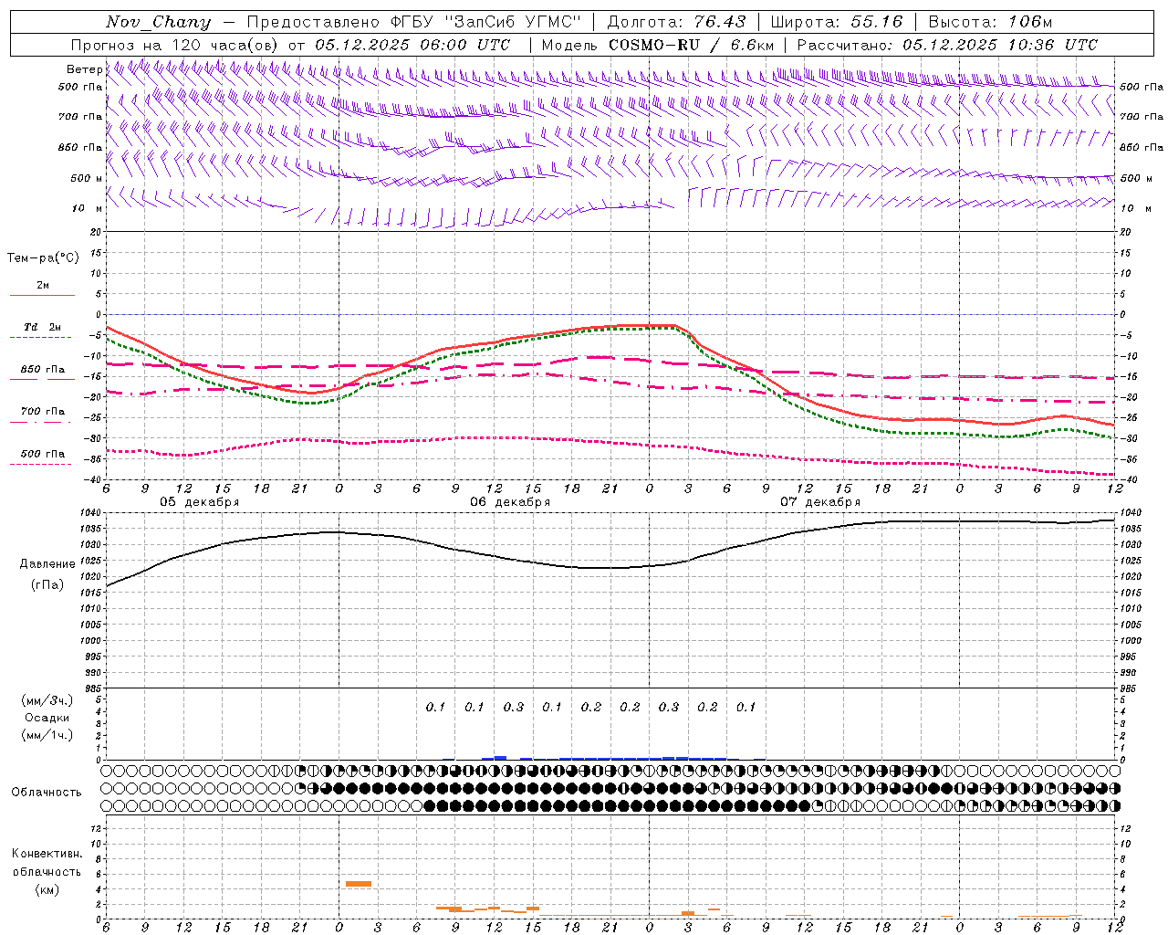Viewport: 1168px width, 935px height.
Task: Click the Nov_Chany station title
Action: tap(158, 22)
